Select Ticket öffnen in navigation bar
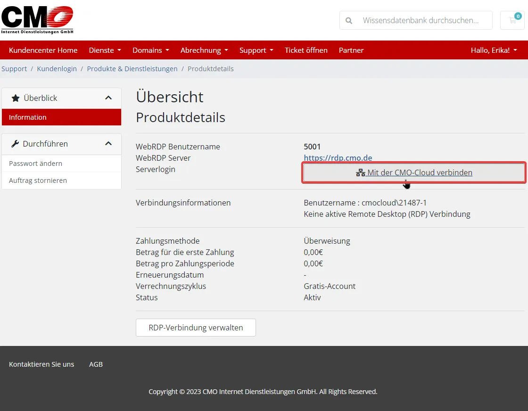 306,50
